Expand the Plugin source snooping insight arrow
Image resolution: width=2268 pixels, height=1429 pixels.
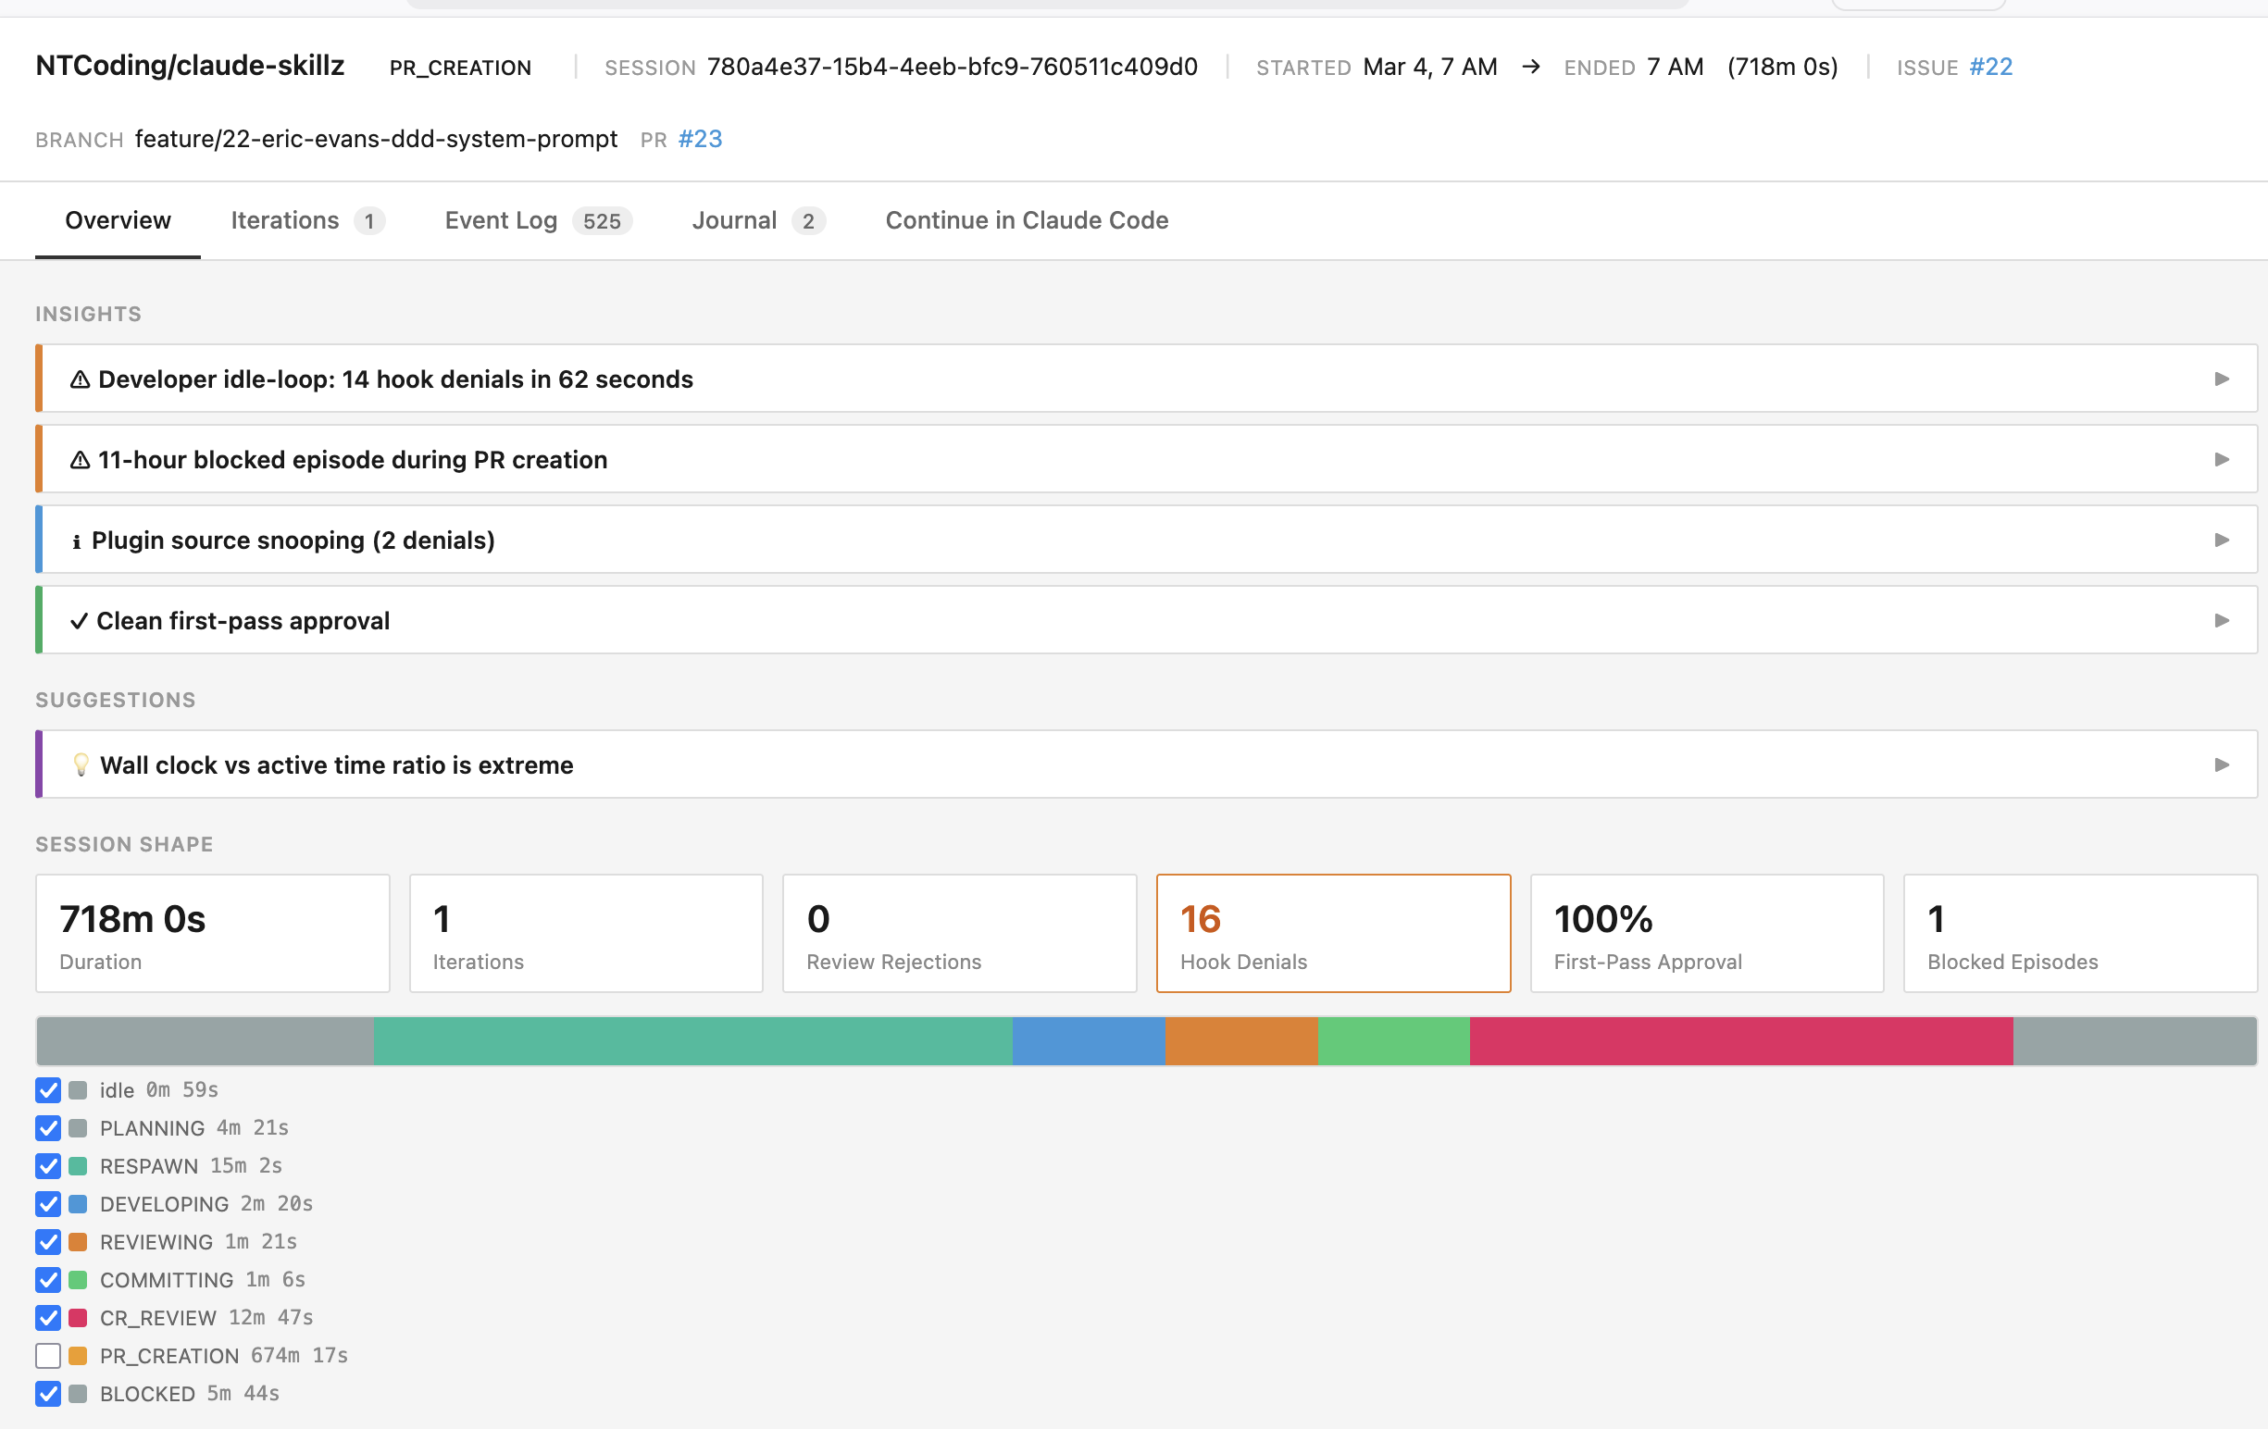point(2223,540)
